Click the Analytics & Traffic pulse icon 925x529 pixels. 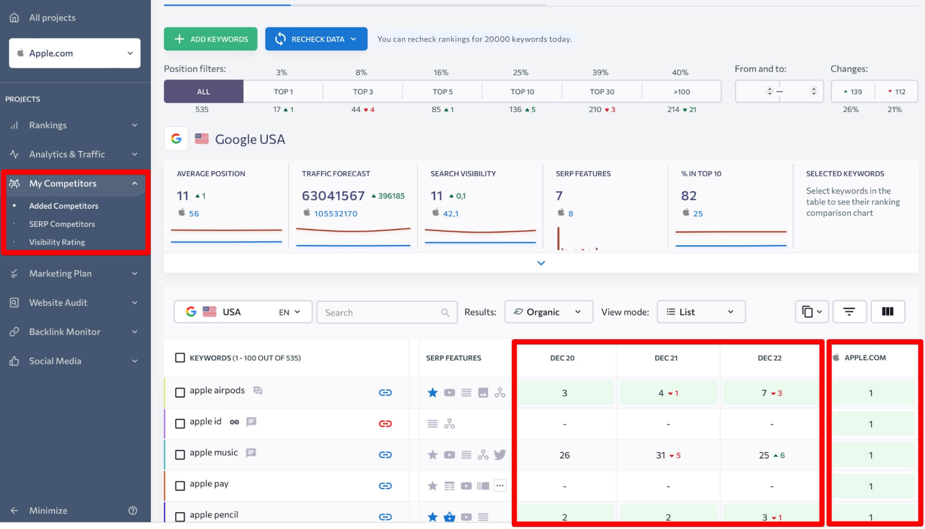click(14, 154)
